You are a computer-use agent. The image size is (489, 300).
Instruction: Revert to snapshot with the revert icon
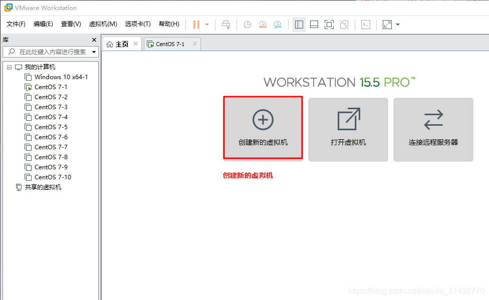tap(263, 24)
